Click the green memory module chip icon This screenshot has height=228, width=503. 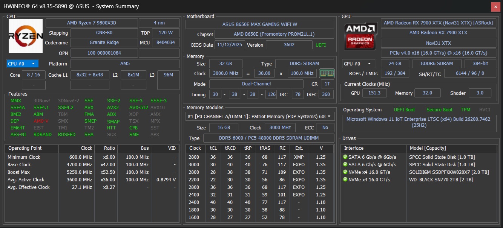tap(327, 73)
